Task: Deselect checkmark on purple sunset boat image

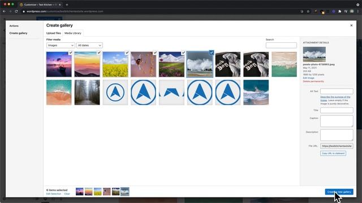Action: tap(71, 52)
